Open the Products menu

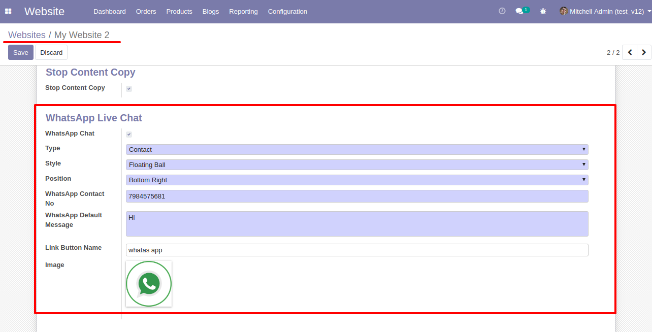pyautogui.click(x=179, y=11)
